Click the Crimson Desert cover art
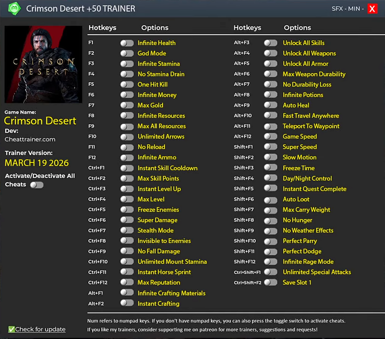The width and height of the screenshot is (385, 339). click(x=43, y=64)
